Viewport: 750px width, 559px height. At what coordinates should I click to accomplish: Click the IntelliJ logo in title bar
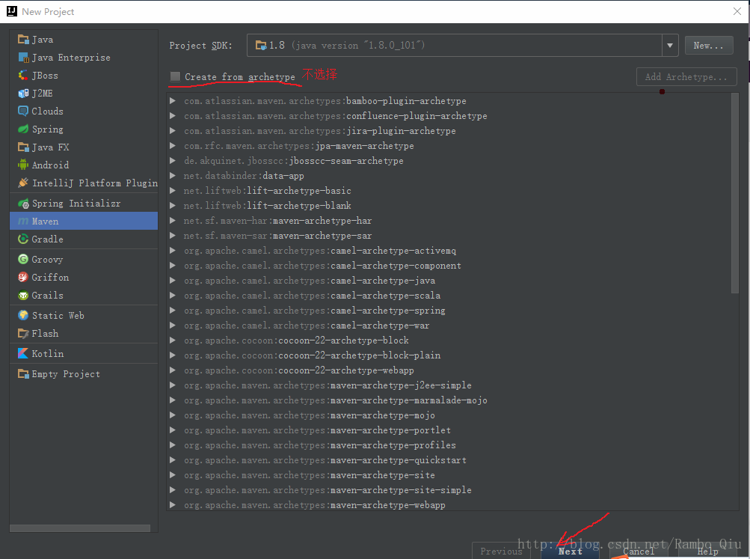pyautogui.click(x=12, y=11)
